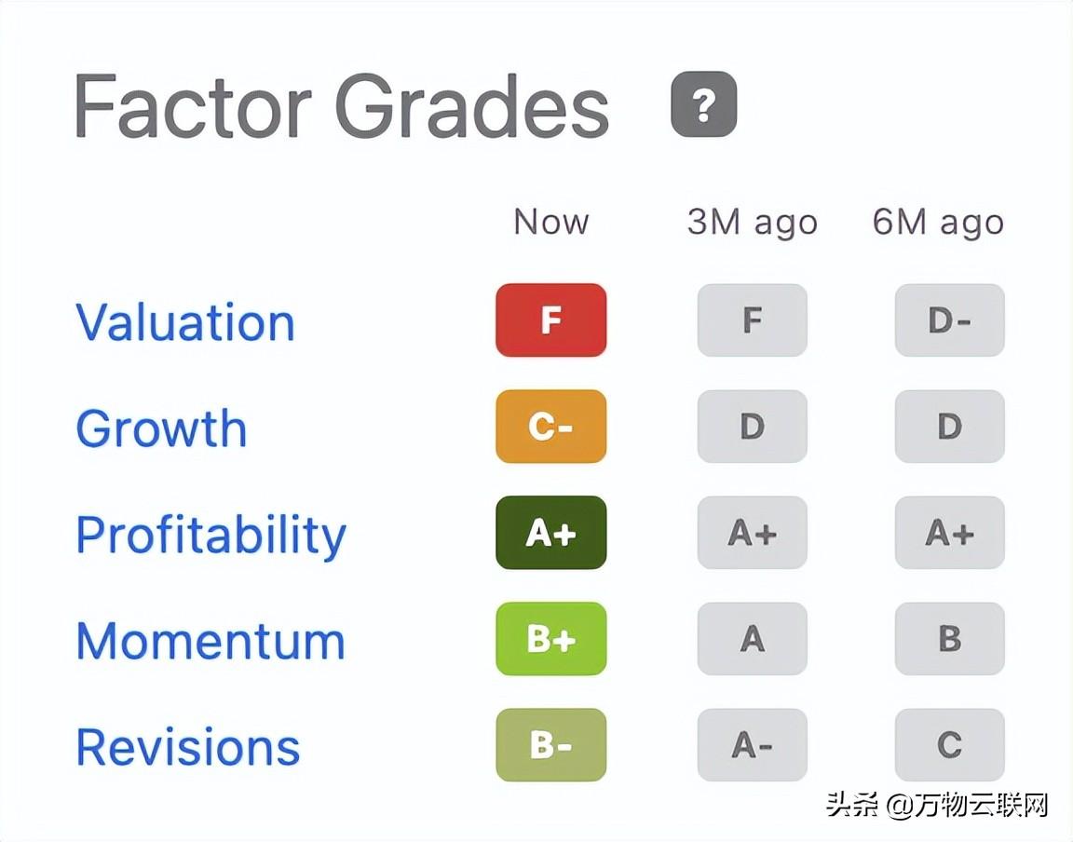Select the 3M ago column header
Viewport: 1073px width, 842px height.
tap(752, 224)
